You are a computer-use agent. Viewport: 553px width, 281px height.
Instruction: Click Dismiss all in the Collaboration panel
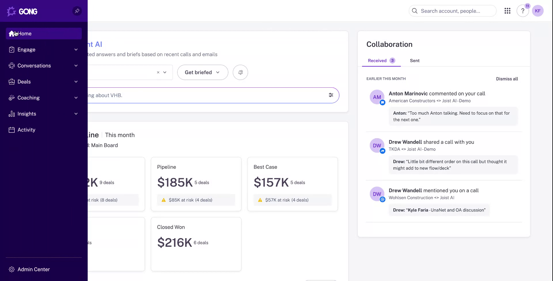point(507,78)
